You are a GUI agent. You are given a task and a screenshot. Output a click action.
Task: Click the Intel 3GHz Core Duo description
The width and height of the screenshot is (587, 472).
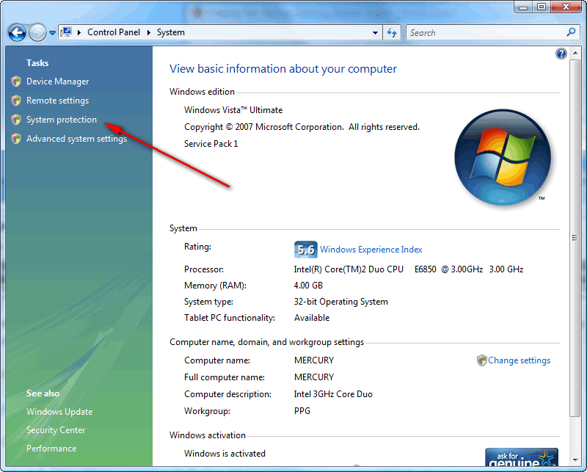pyautogui.click(x=333, y=394)
